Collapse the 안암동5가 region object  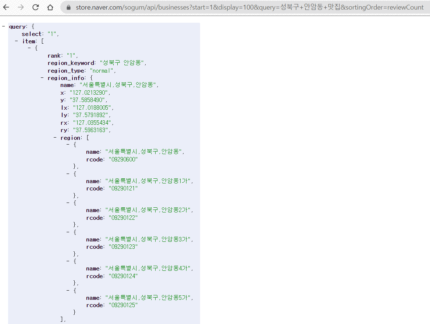[x=68, y=290]
